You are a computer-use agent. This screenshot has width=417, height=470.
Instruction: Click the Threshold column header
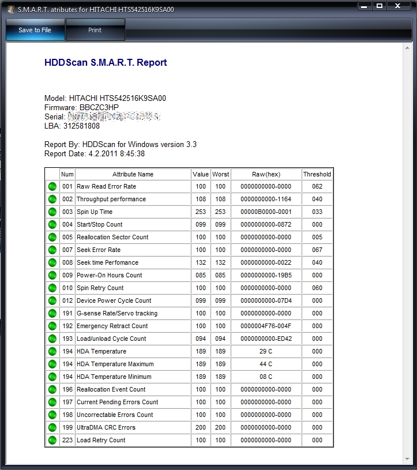coord(317,174)
